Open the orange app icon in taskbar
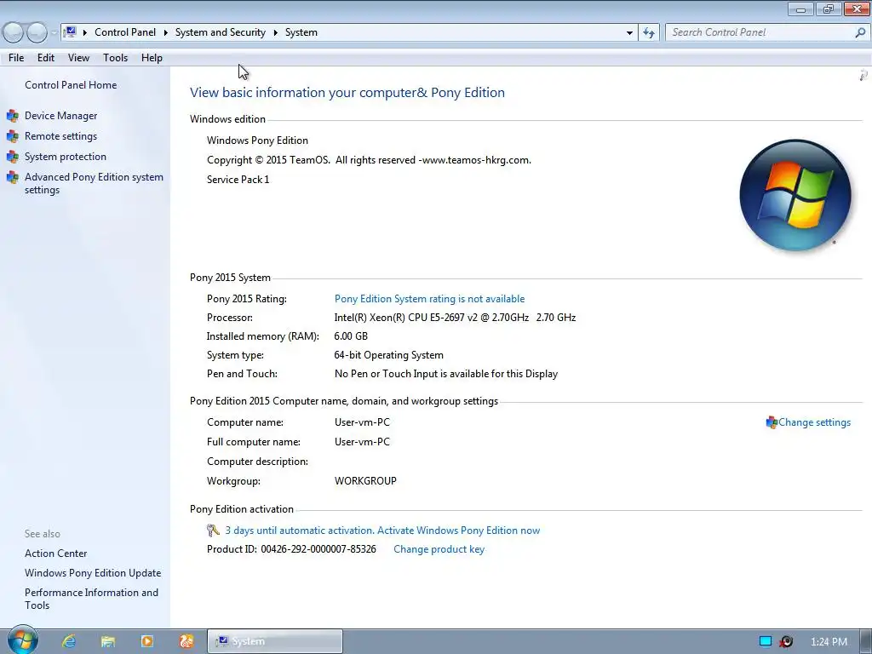872x654 pixels. coord(186,641)
